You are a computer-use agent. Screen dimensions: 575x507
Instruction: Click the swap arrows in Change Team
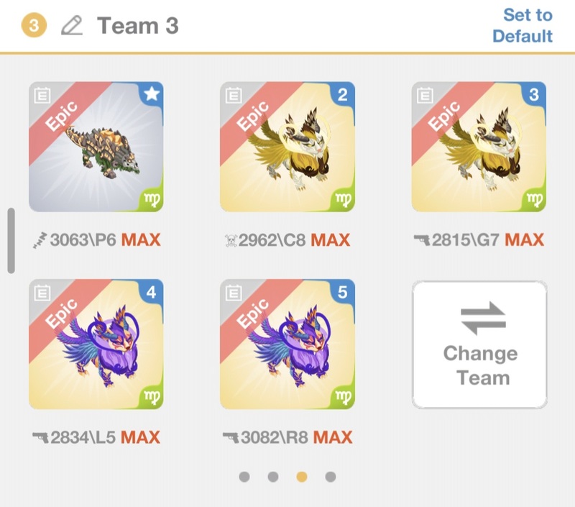coord(483,319)
